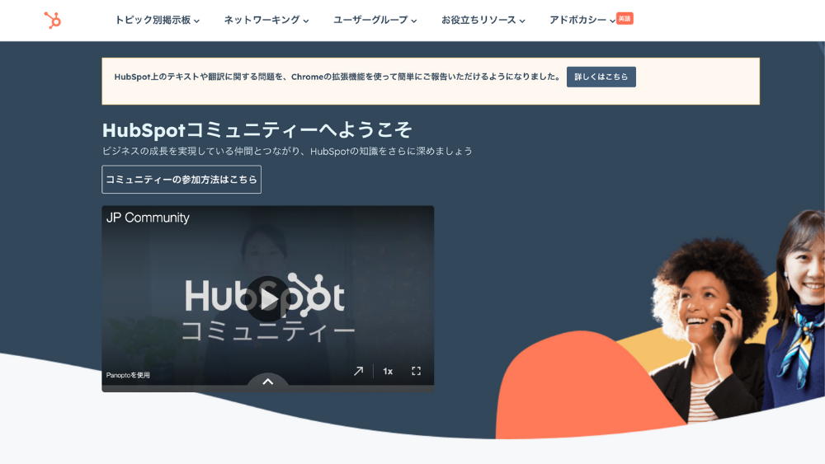Click chevron next to トピック別掲示板
Screen dimensions: 825x464
click(197, 21)
